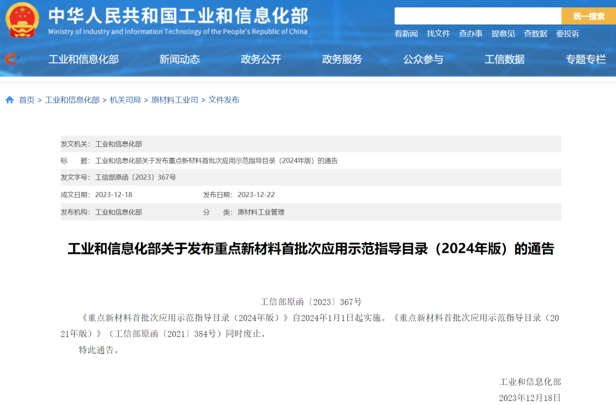The width and height of the screenshot is (616, 405).
Task: Go to 机关司局 breadcrumb link
Action: pos(125,100)
